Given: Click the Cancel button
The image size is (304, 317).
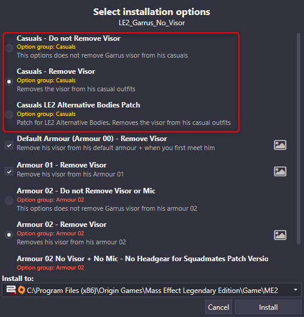Looking at the screenshot, I should (x=218, y=307).
